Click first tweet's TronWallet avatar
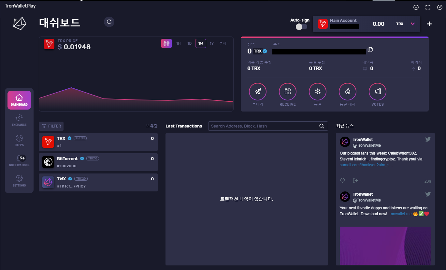Screen dimensions: 446x270 345,142
